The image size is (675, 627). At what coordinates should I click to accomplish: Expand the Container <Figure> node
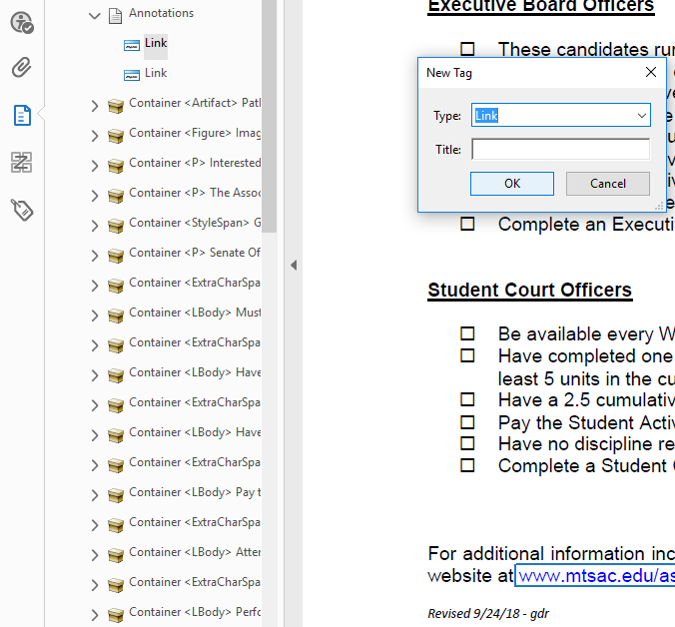coord(95,136)
